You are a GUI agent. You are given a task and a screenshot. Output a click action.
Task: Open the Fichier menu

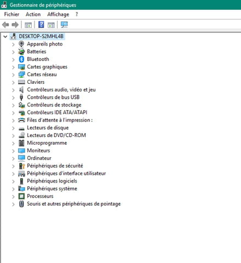pyautogui.click(x=12, y=14)
